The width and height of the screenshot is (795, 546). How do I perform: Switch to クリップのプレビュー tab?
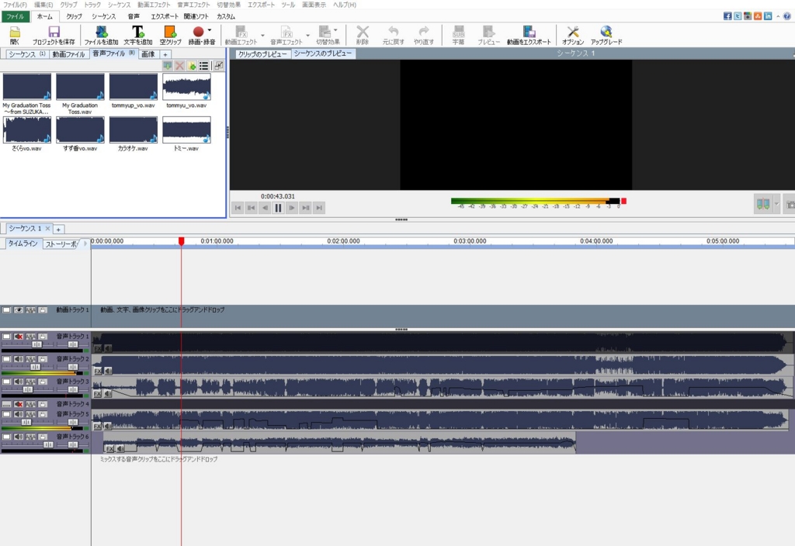pyautogui.click(x=262, y=54)
